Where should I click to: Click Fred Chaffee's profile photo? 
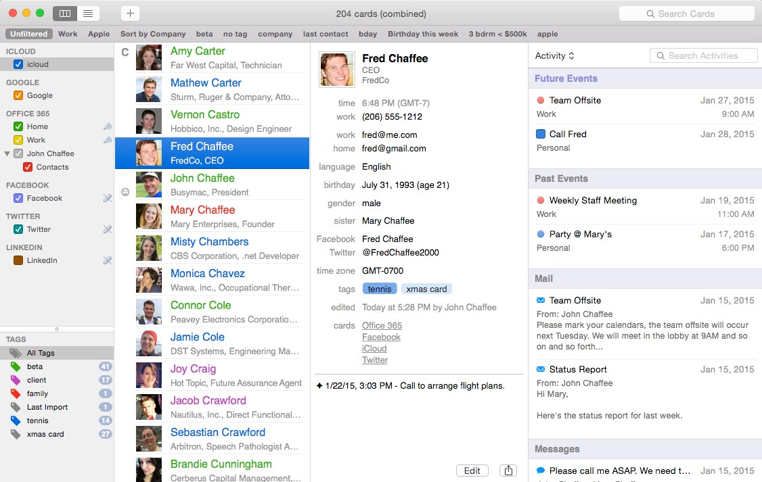pos(337,70)
